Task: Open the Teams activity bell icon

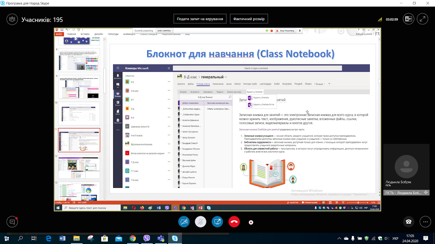Action: click(118, 76)
